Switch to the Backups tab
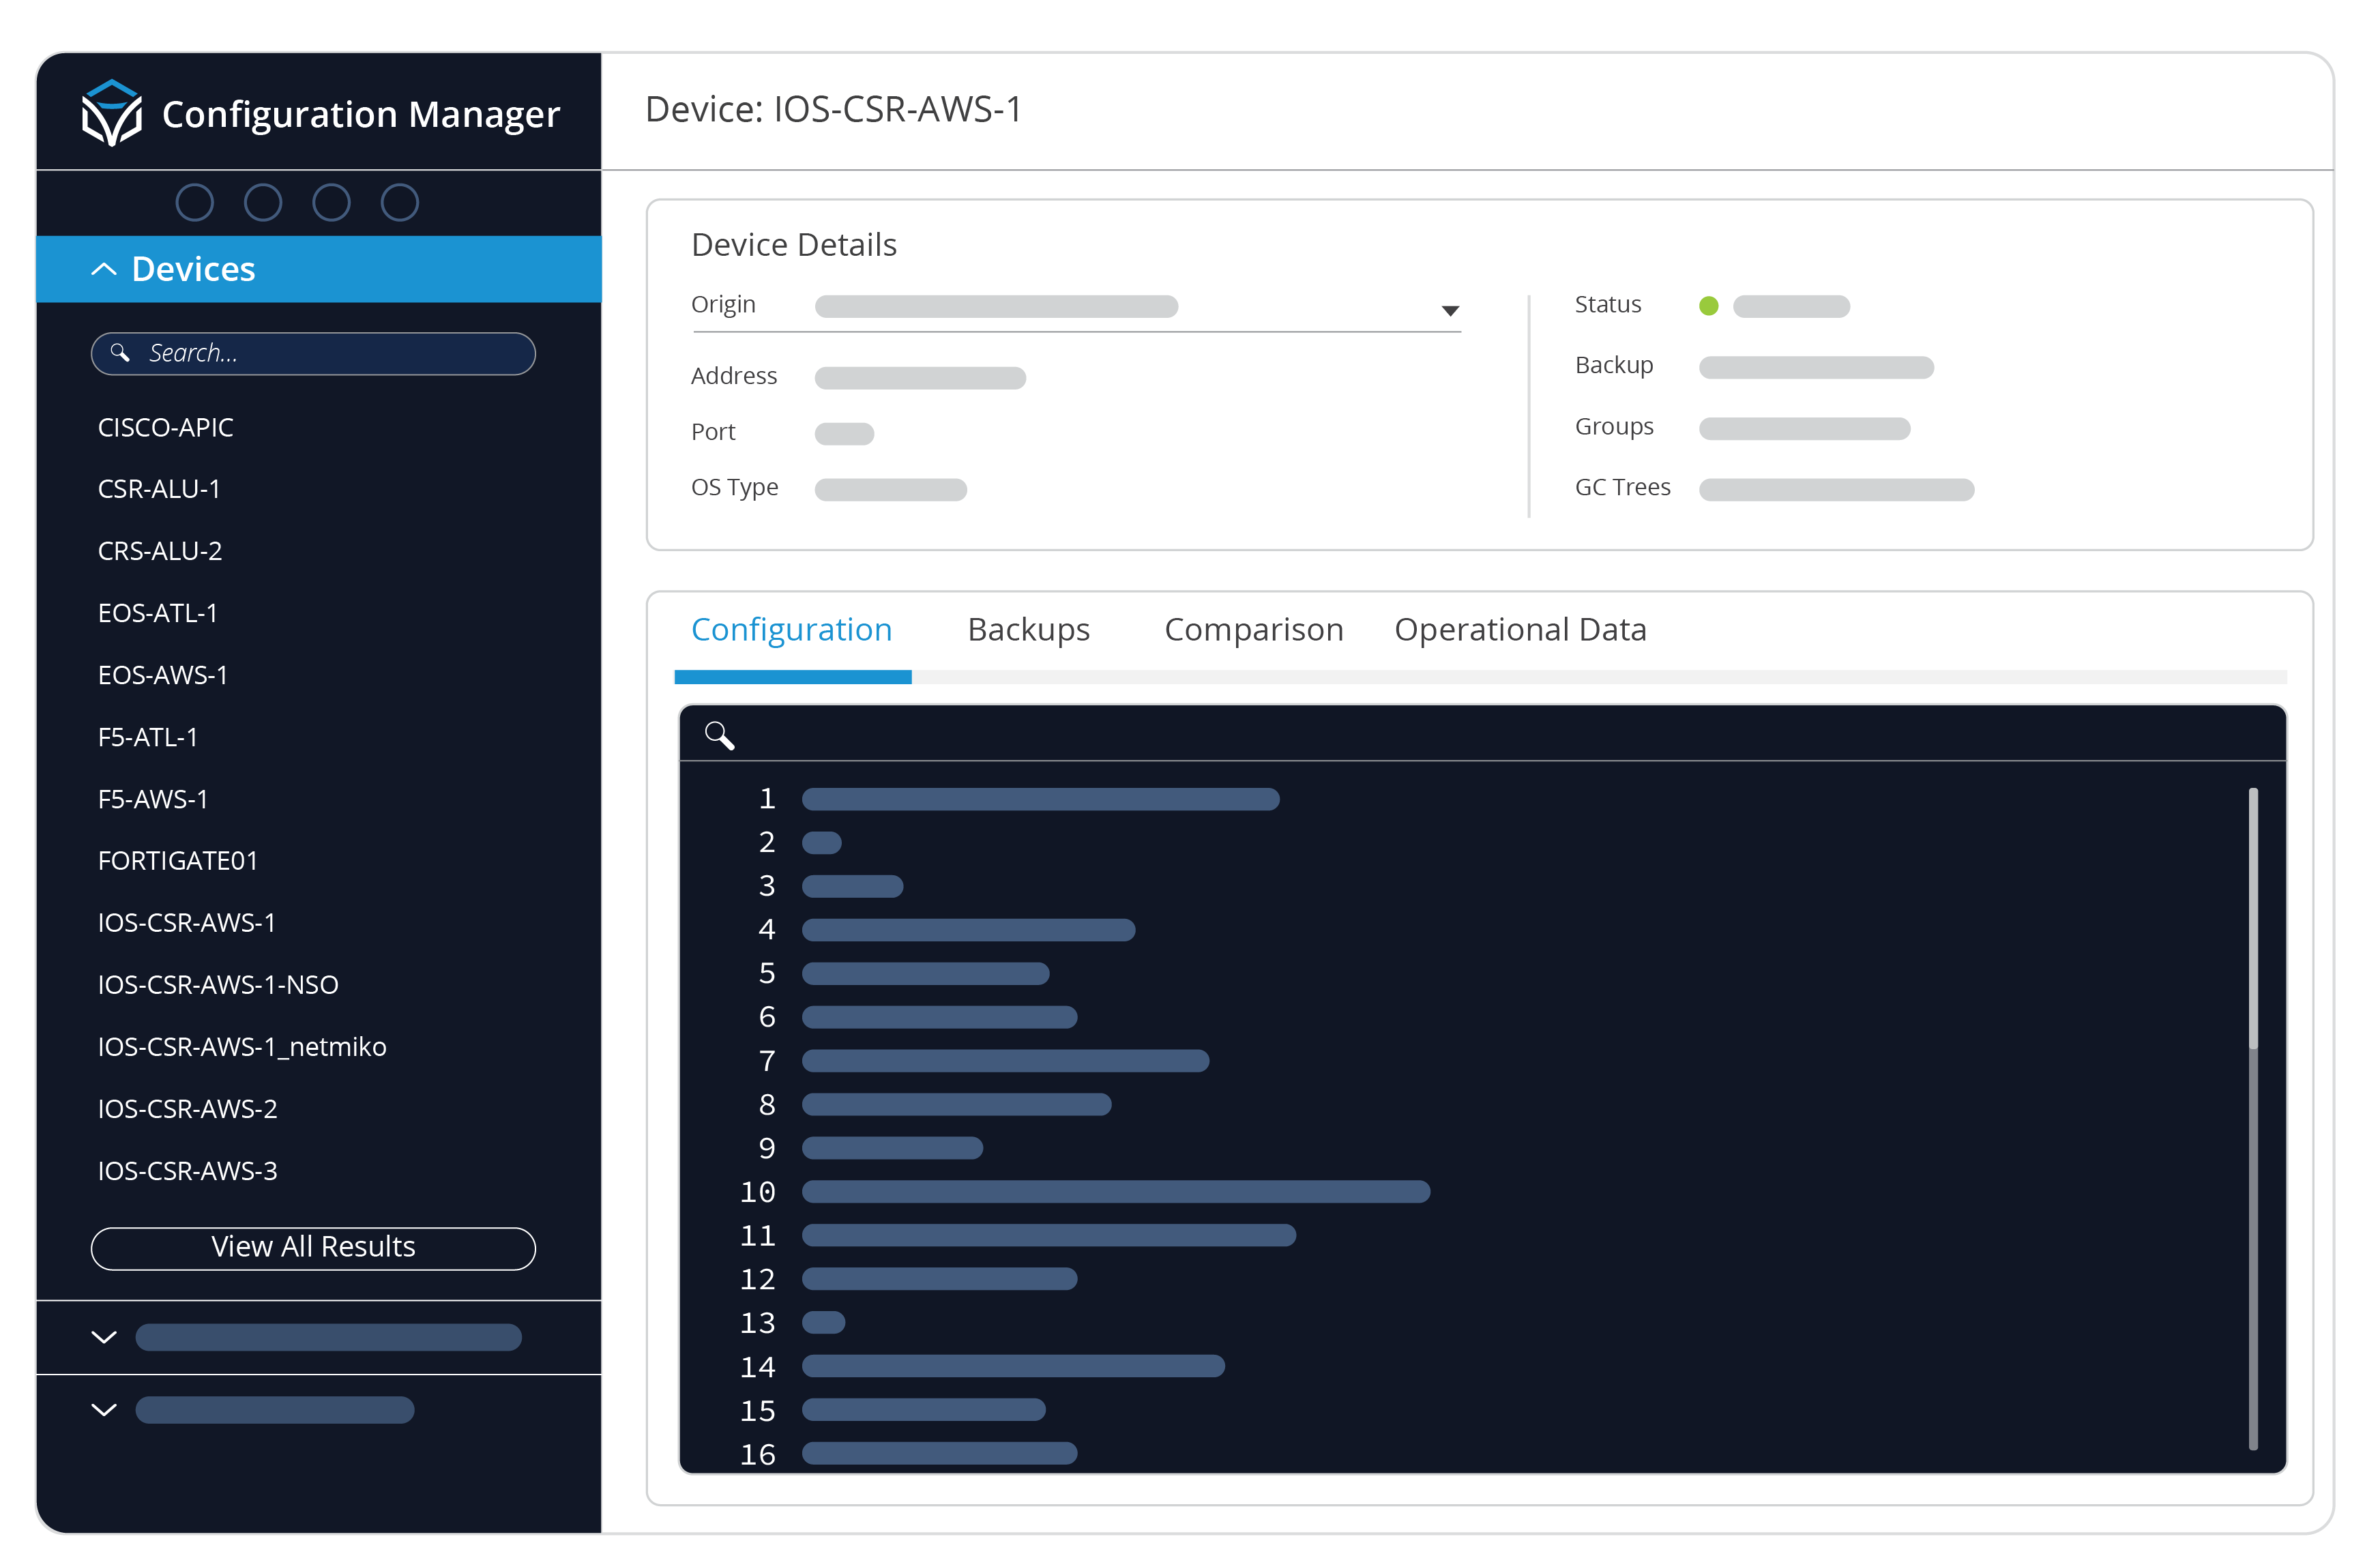Screen dimensions: 2380x1556 pos(1028,630)
